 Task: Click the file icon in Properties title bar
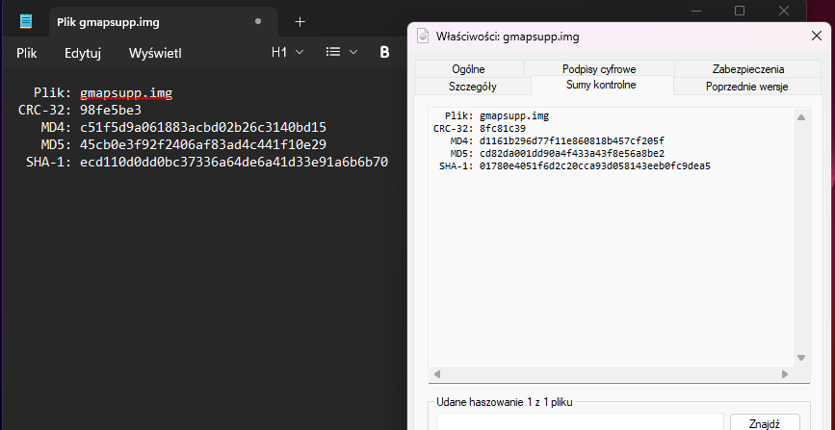[422, 37]
